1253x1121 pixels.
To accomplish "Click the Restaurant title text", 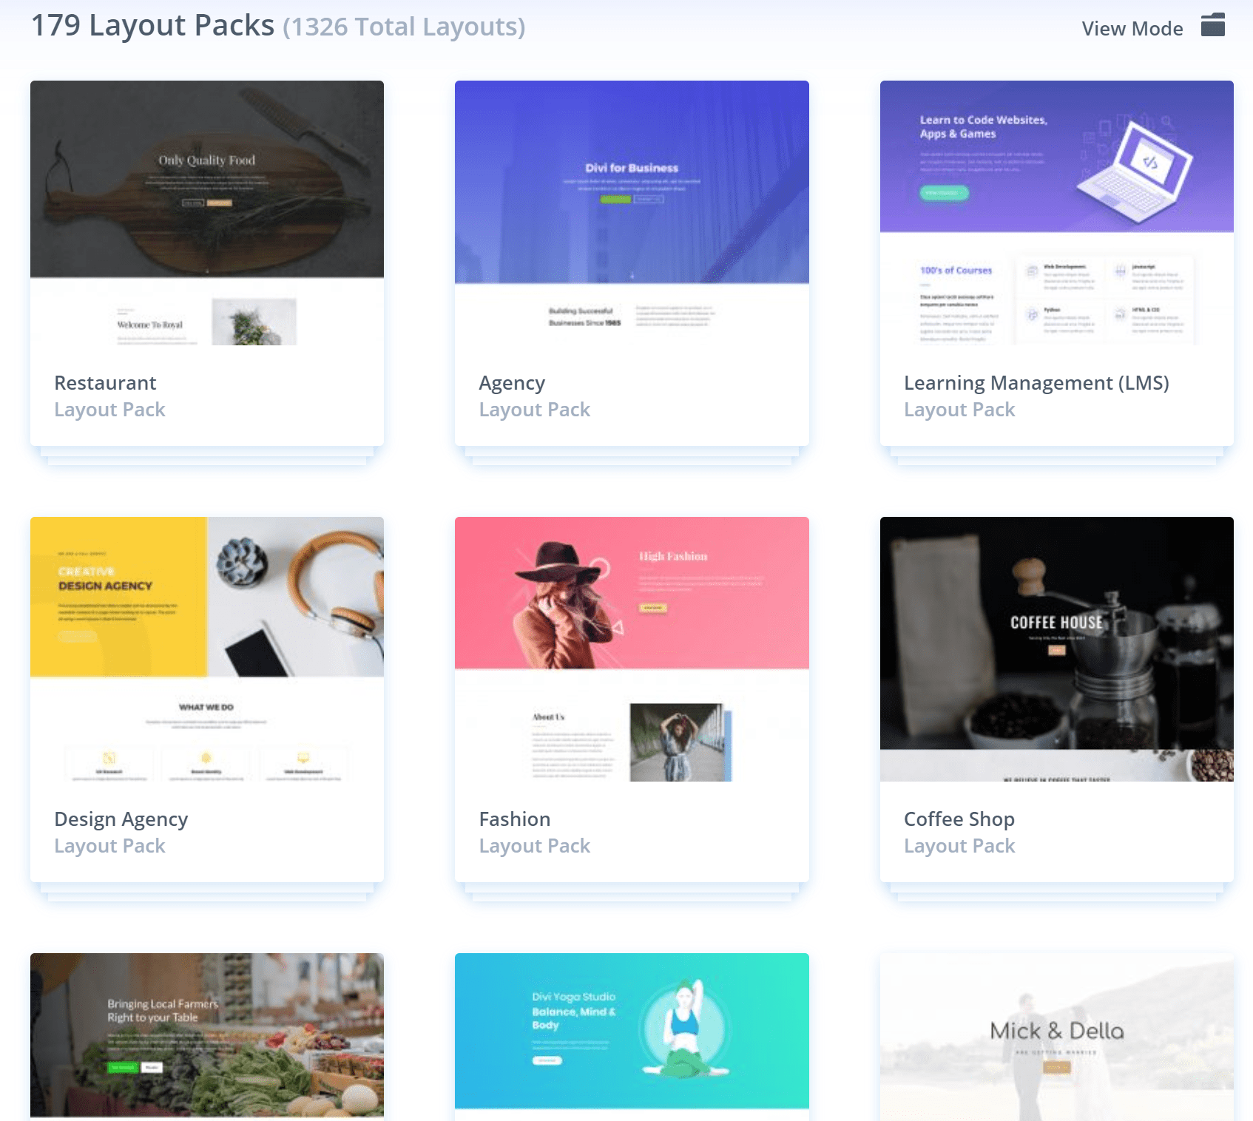I will pyautogui.click(x=105, y=383).
